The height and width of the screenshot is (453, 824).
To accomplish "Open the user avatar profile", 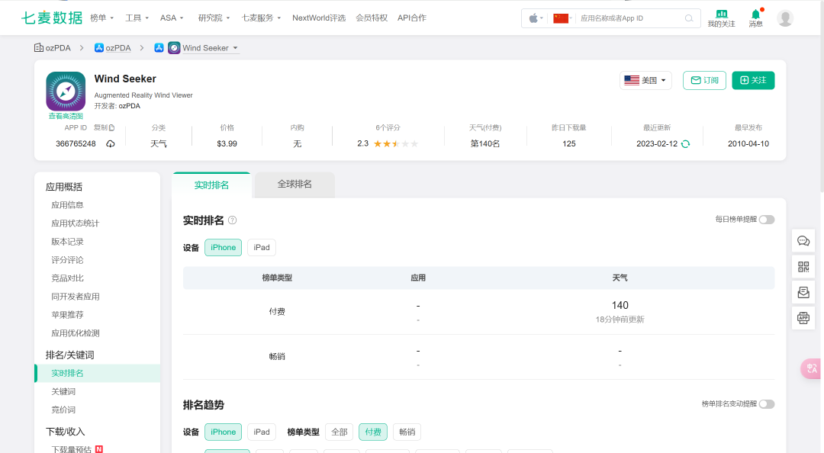I will 785,18.
